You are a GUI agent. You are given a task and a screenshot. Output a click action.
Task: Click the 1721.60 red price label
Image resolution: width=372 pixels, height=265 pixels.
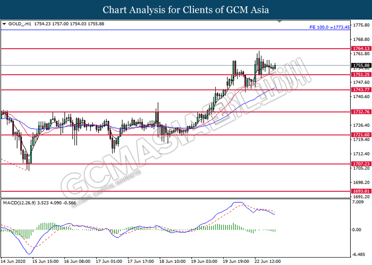point(361,135)
